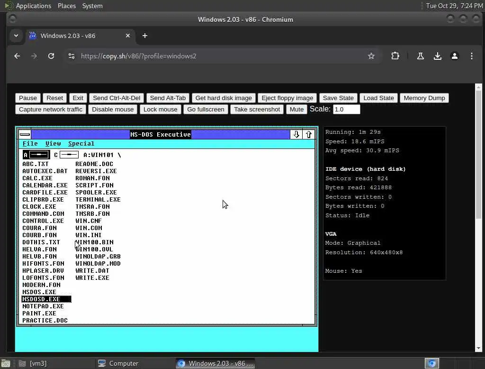Click Memory Dump
This screenshot has width=485, height=369.
(x=424, y=98)
